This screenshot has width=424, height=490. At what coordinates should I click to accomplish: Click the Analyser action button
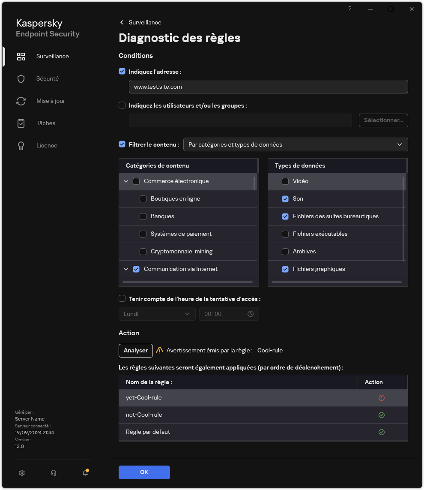tap(135, 350)
